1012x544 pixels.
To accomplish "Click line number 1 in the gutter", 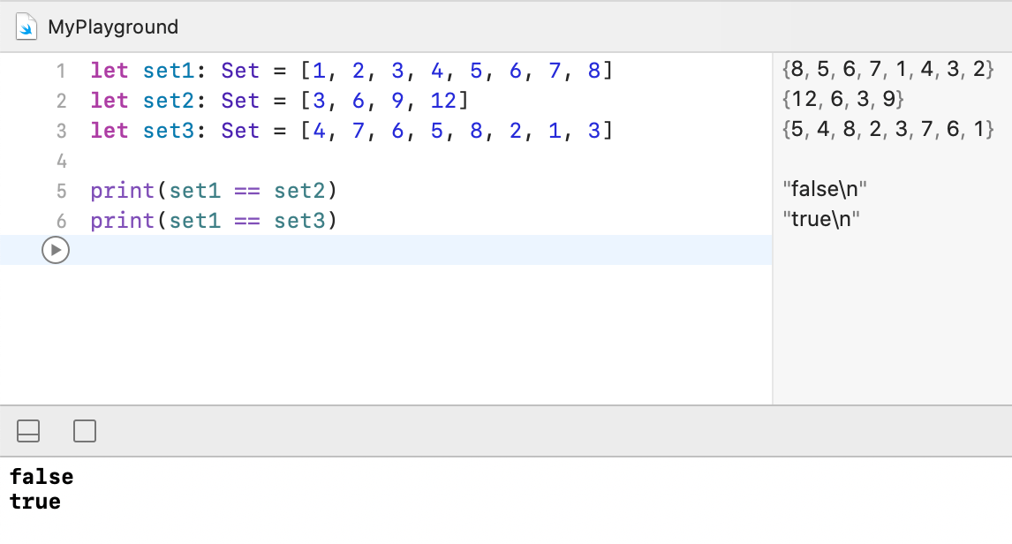I will pos(61,71).
